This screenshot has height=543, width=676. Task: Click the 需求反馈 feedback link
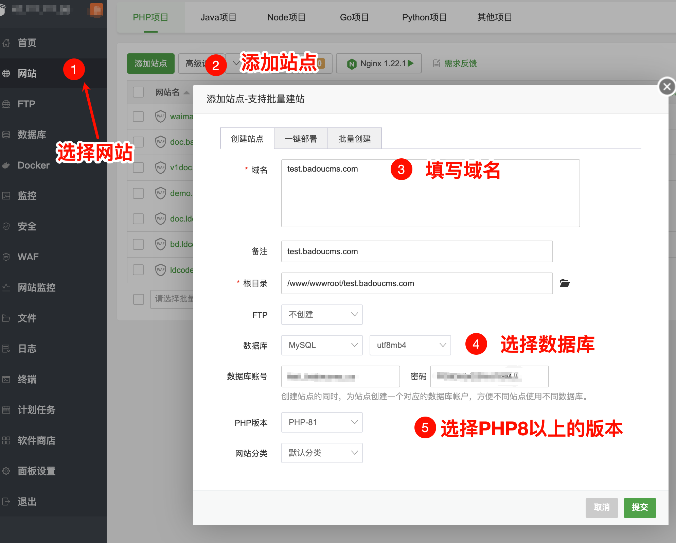pos(460,63)
